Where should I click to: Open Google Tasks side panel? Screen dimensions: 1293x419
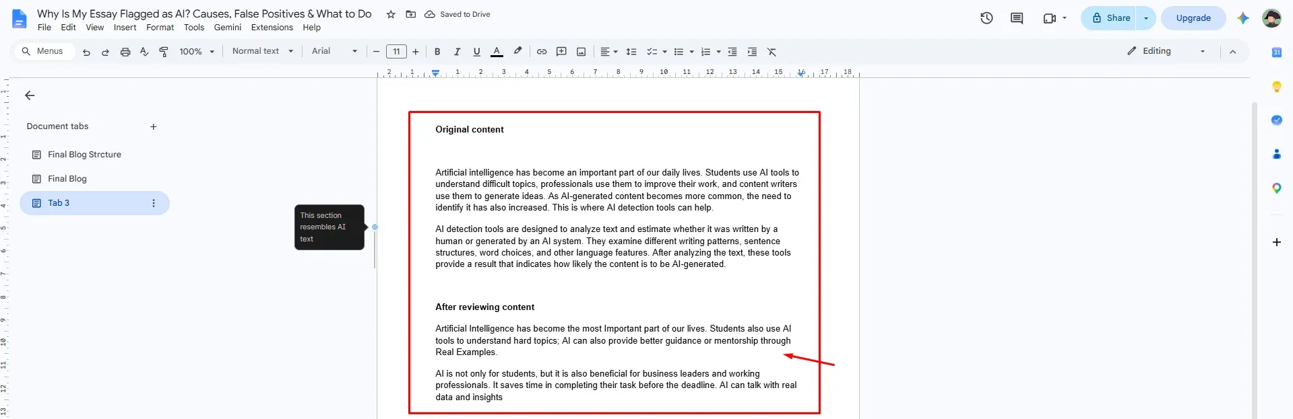point(1276,120)
